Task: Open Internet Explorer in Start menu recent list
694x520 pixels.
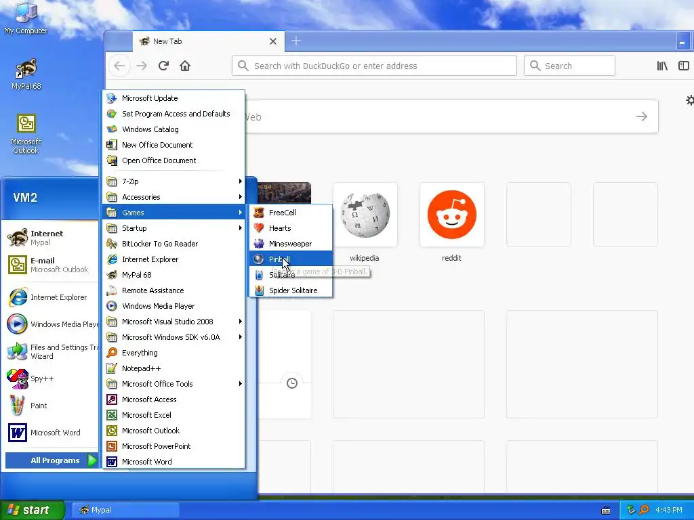Action: pos(52,297)
